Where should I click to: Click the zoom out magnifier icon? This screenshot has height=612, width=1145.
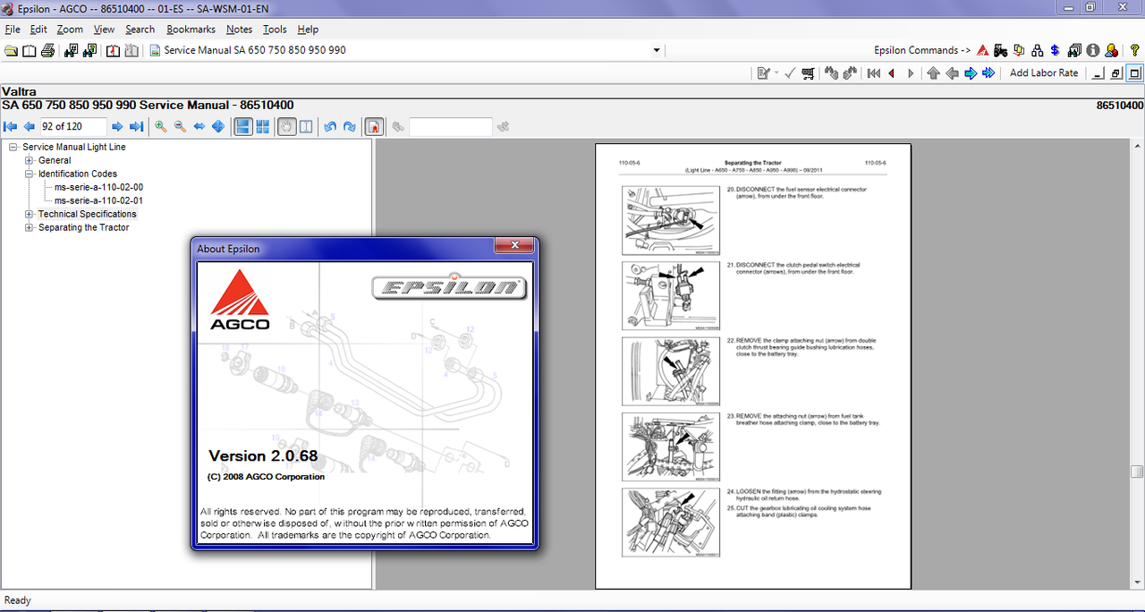tap(180, 127)
